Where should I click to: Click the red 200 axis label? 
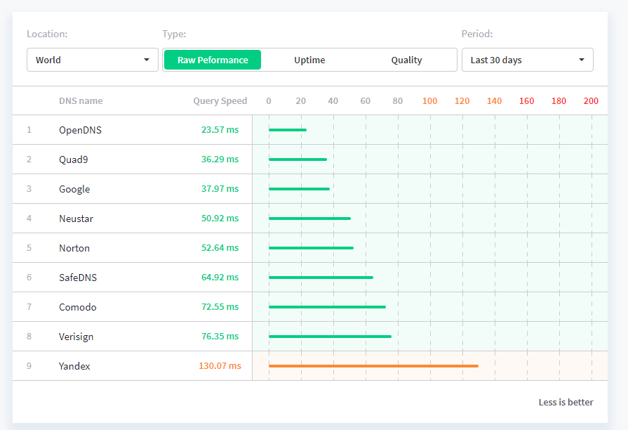coord(591,100)
